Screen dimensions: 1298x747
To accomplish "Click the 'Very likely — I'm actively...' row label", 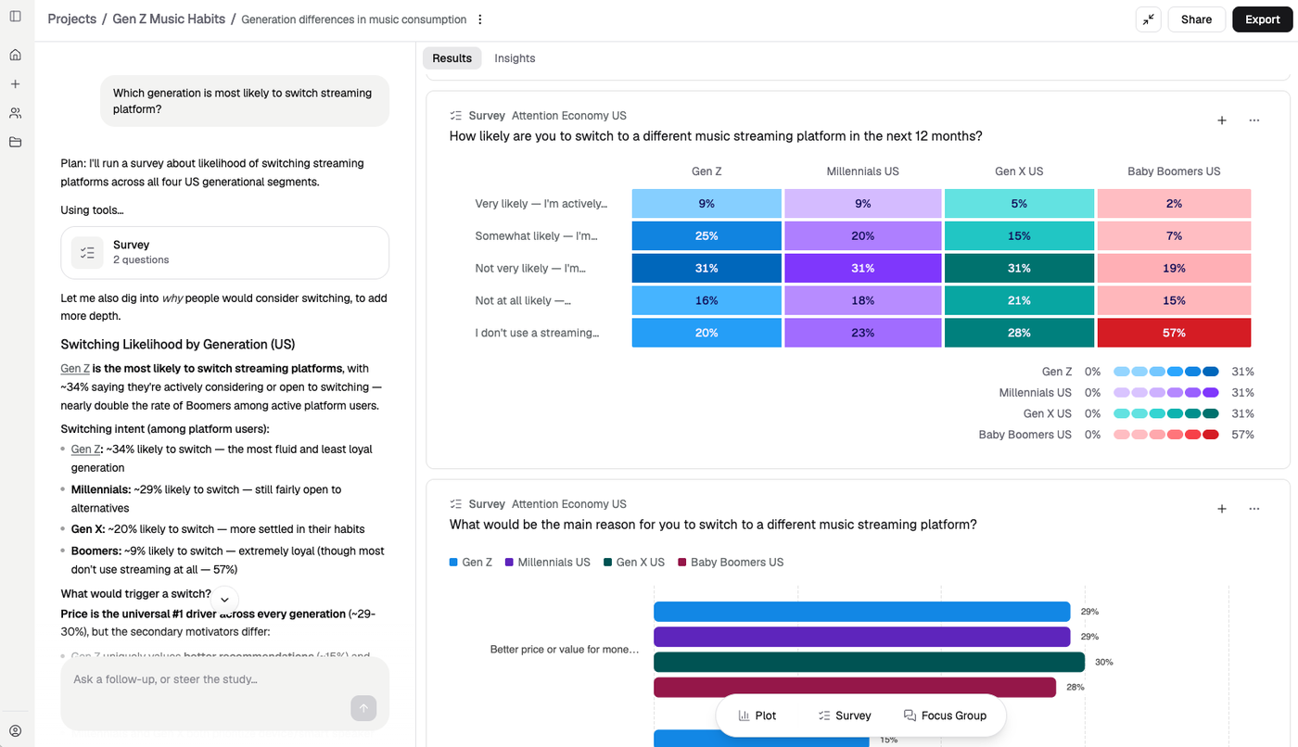I will coord(541,204).
